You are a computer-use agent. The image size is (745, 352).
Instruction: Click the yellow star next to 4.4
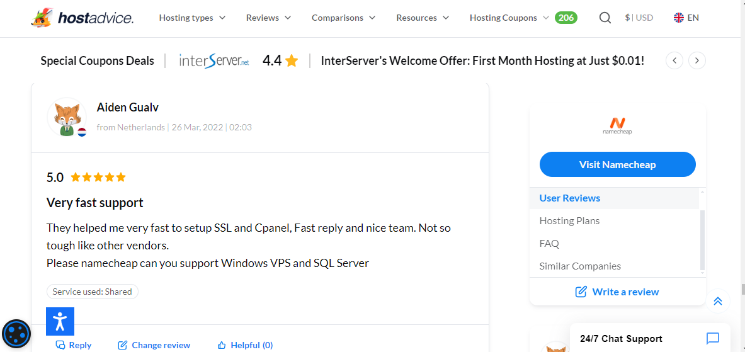pyautogui.click(x=292, y=61)
